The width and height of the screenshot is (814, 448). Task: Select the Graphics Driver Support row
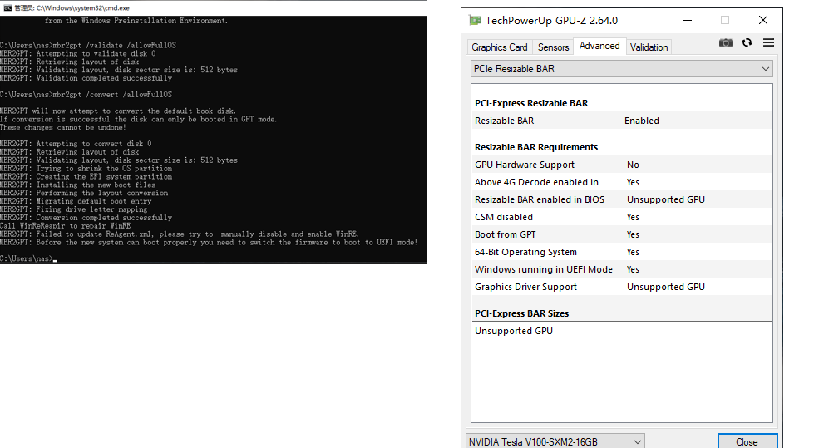point(621,287)
